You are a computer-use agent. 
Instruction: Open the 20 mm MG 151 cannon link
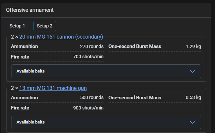[x=61, y=37]
